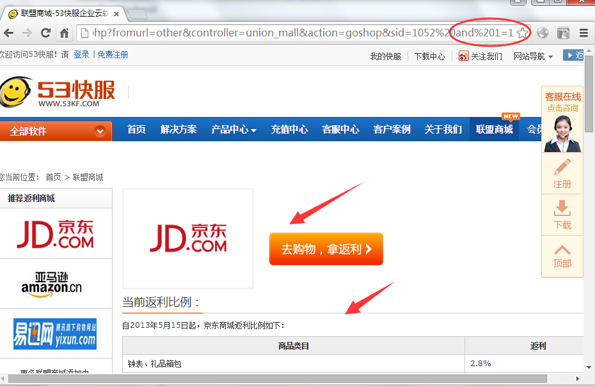
Task: Click the 钟表、礼品箱包 table cell
Action: [294, 364]
